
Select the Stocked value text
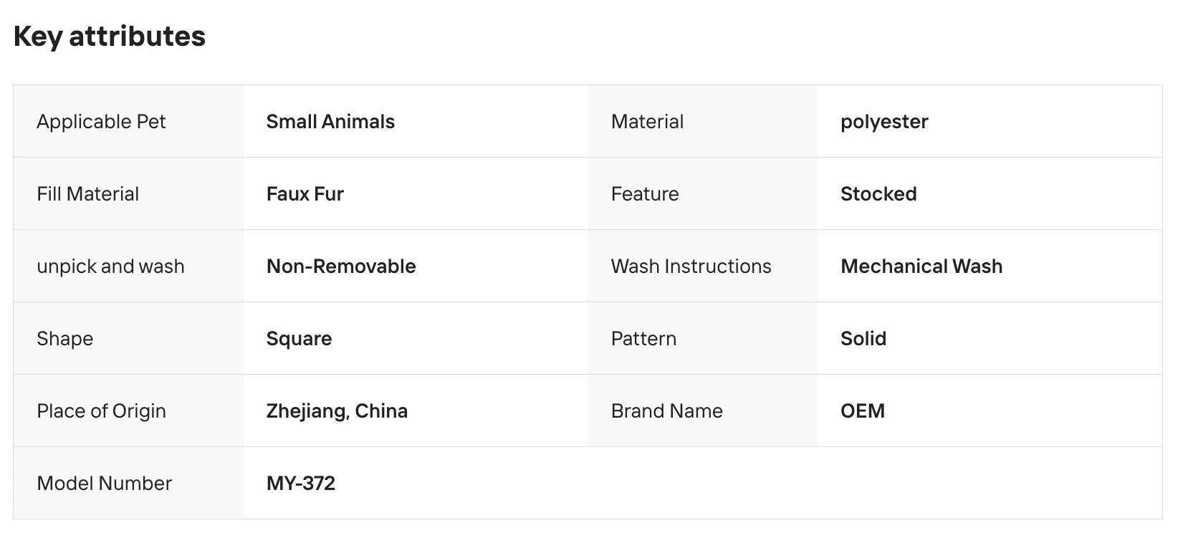[x=878, y=194]
